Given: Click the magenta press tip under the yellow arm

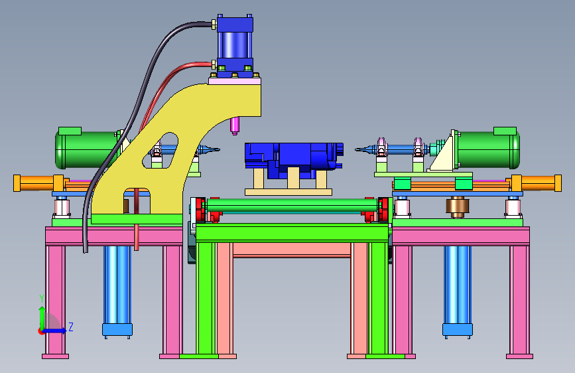Looking at the screenshot, I should pos(235,126).
